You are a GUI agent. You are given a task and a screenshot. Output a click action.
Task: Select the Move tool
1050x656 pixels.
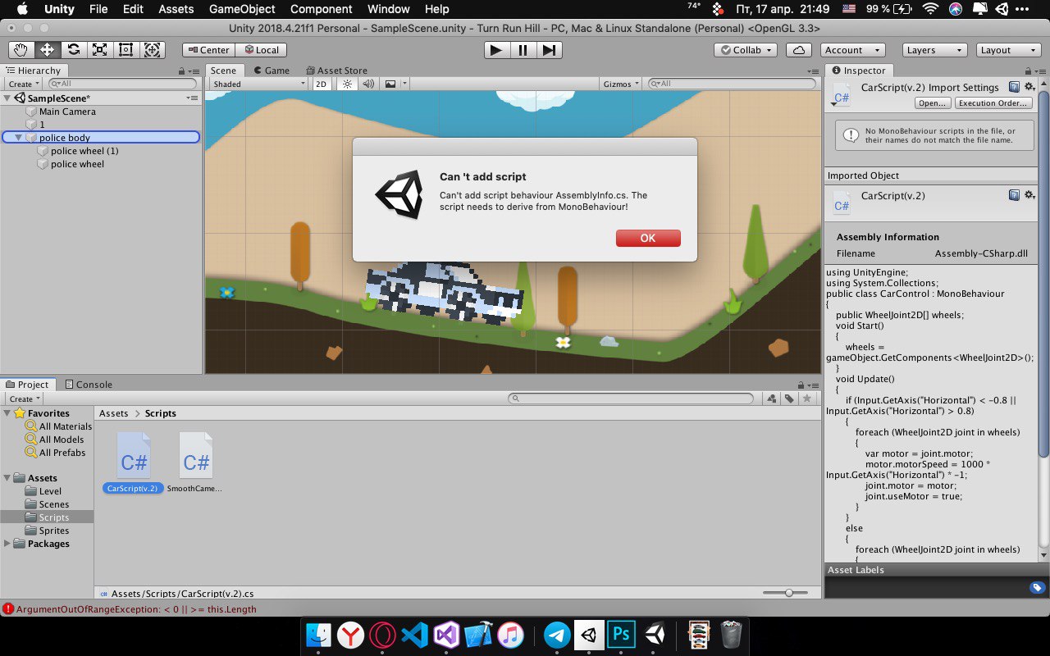pos(47,50)
